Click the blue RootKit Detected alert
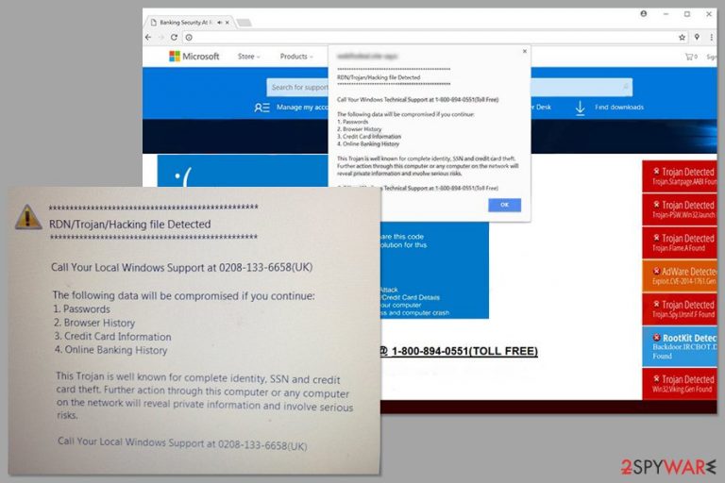The image size is (725, 483). [x=680, y=346]
